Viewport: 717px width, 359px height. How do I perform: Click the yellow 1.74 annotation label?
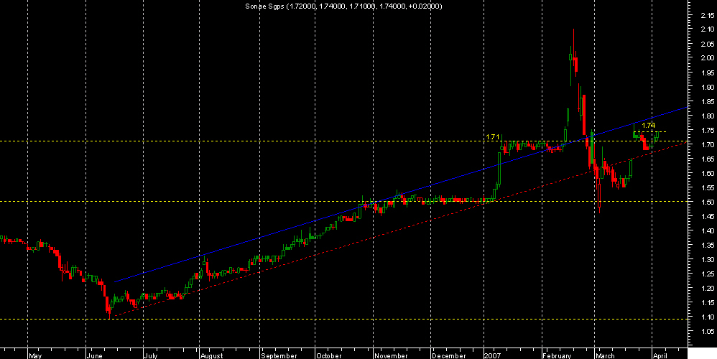(649, 125)
